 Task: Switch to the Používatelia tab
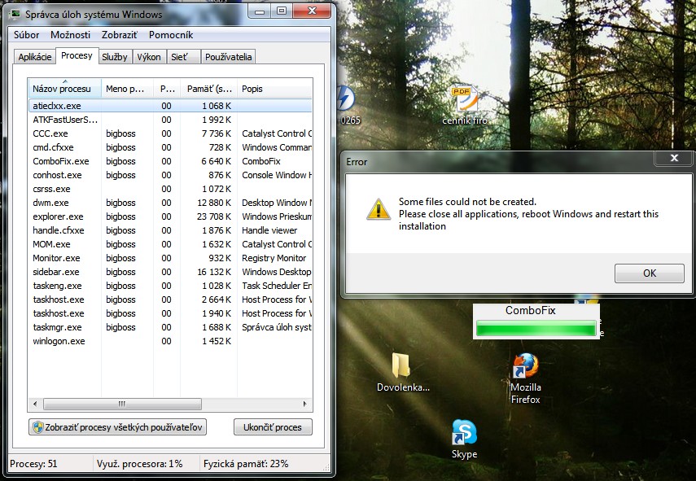pyautogui.click(x=228, y=57)
